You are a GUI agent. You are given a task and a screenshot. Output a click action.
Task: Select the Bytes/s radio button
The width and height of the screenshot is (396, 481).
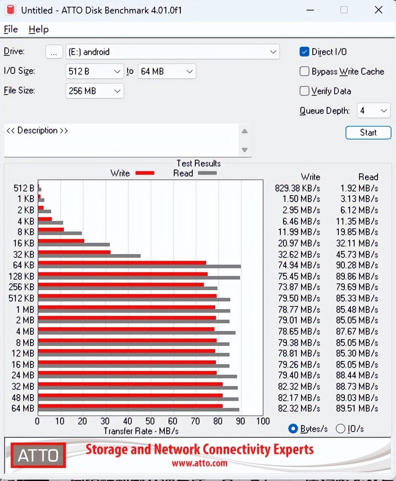[x=293, y=429]
